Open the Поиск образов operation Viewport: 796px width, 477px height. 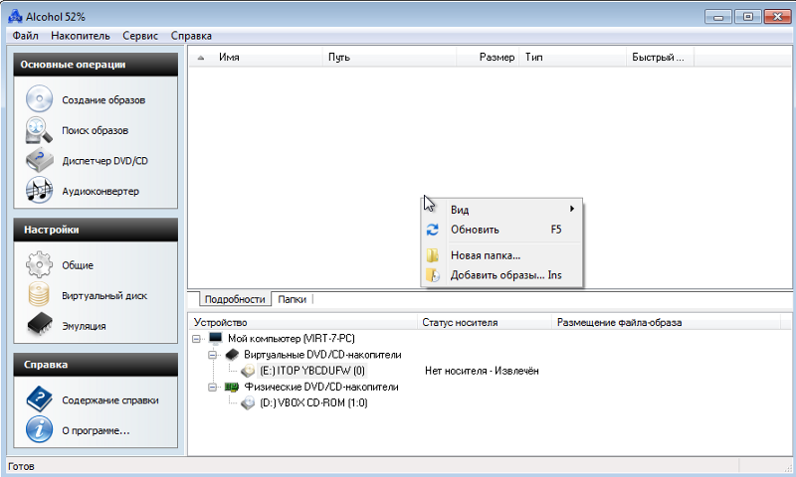tap(95, 130)
